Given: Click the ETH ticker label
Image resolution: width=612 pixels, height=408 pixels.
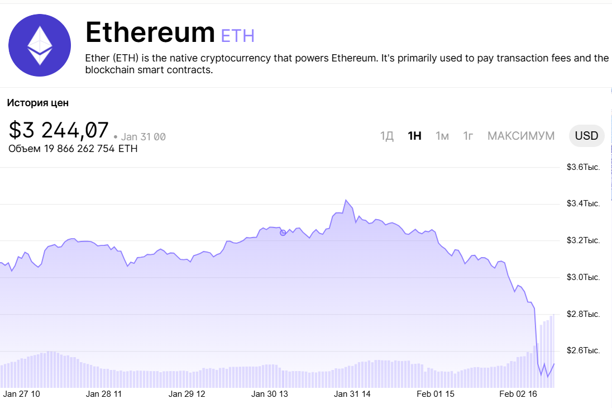Looking at the screenshot, I should 238,36.
